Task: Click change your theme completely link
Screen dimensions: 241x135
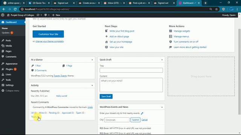Action: tap(50, 41)
